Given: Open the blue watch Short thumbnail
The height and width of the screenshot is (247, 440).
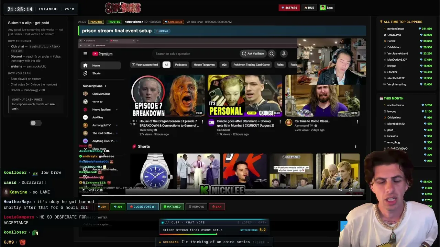Looking at the screenshot, I should coord(152,170).
